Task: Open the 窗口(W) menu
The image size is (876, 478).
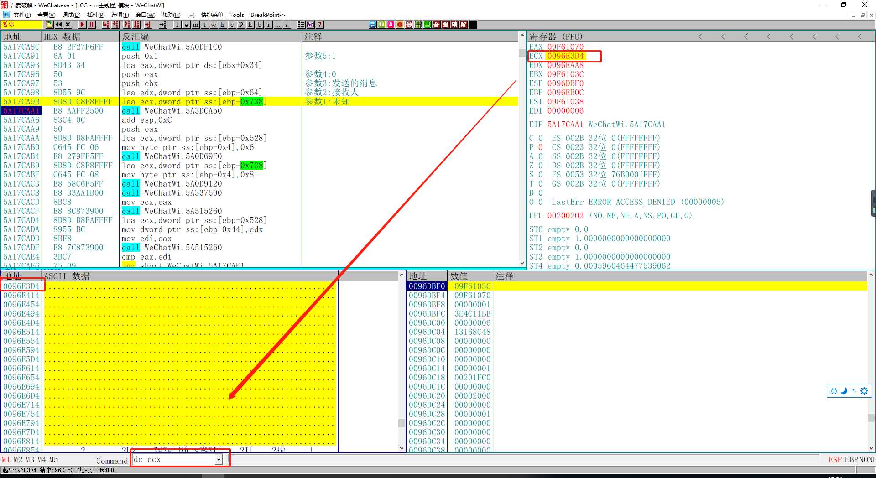Action: pos(145,15)
